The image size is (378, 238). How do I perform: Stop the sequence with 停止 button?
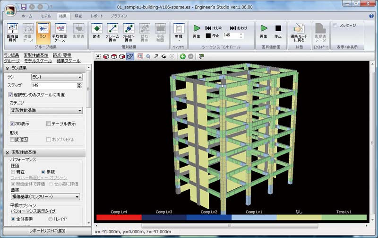click(212, 36)
